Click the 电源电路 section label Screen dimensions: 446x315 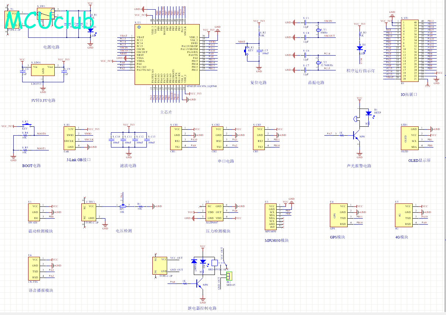click(x=51, y=47)
